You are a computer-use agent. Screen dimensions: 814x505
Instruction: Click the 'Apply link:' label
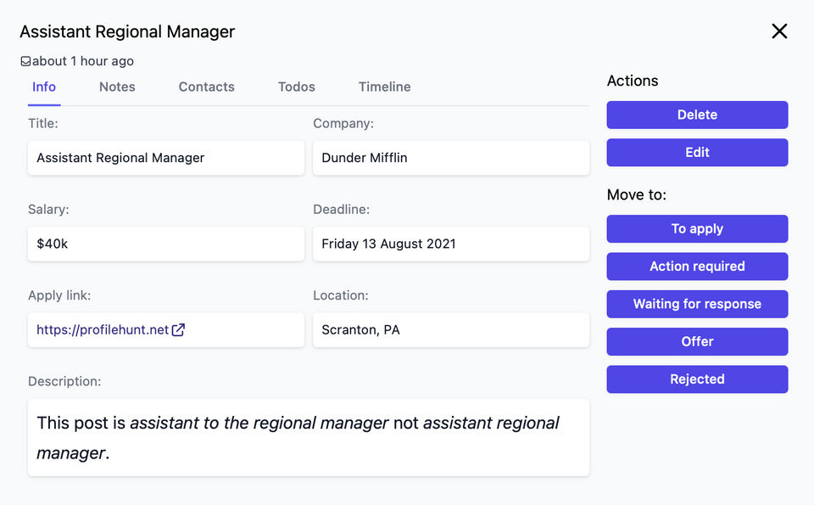click(59, 295)
